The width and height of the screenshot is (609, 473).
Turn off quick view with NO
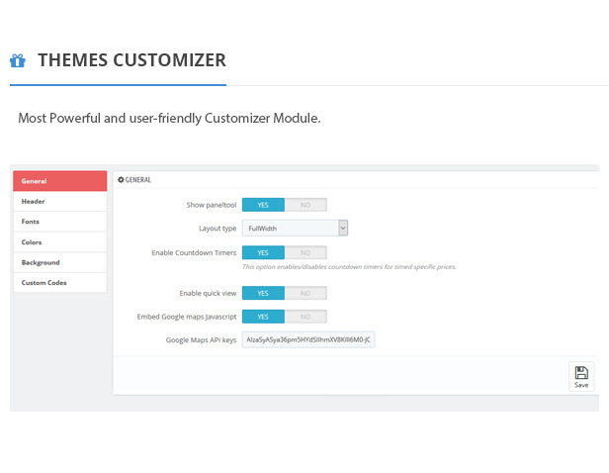click(x=305, y=293)
